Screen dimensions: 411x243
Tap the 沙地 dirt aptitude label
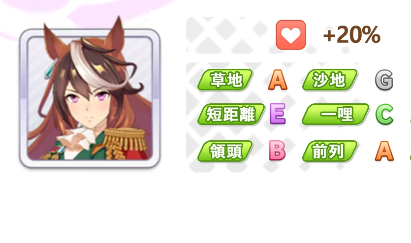pyautogui.click(x=330, y=80)
